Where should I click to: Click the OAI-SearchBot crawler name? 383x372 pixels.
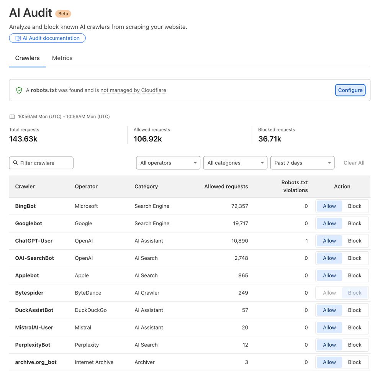pyautogui.click(x=34, y=258)
